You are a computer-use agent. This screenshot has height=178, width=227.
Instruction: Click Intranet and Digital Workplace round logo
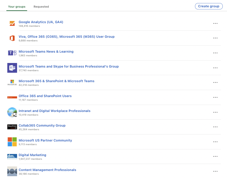point(12,112)
